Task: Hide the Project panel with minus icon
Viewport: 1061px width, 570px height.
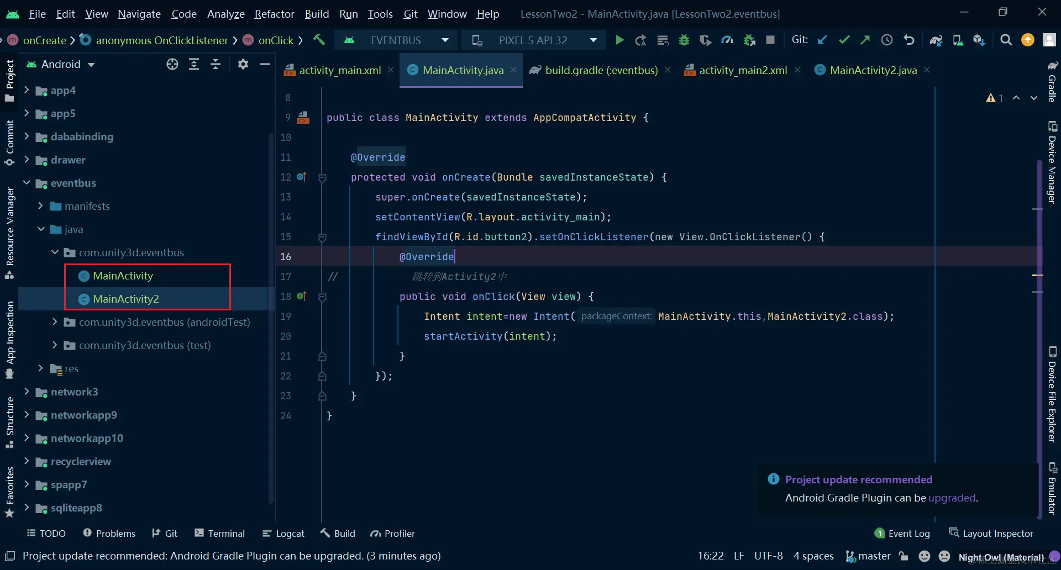Action: [265, 64]
